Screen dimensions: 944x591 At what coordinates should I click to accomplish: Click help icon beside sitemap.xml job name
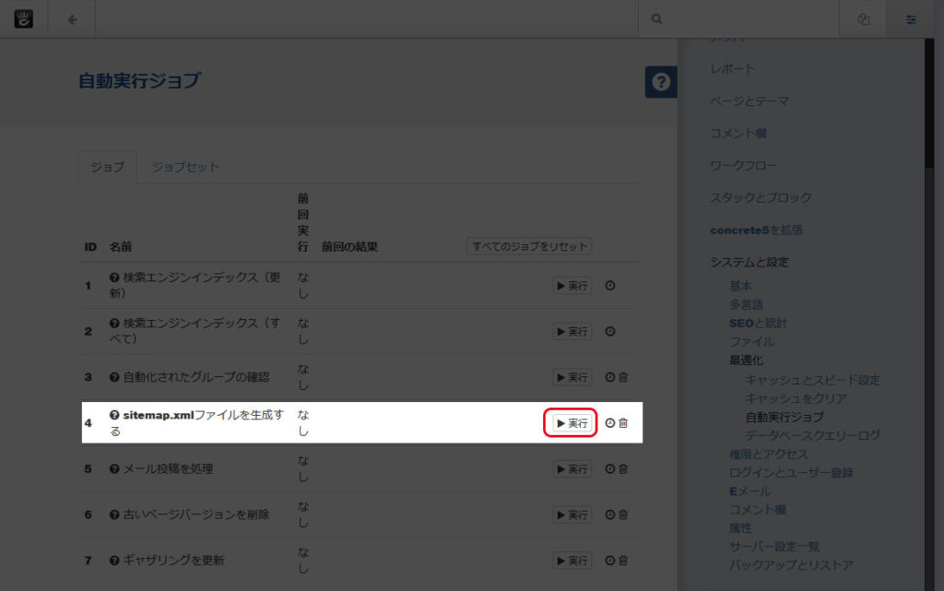(114, 415)
